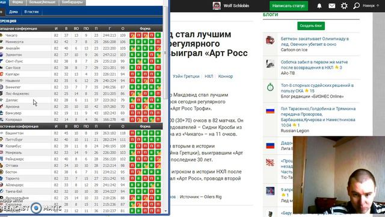Click the Аризона team logo
This screenshot has width=385, height=217.
click(1, 107)
